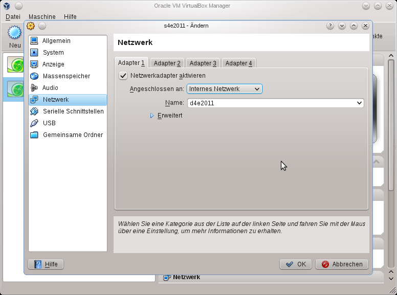Click the Allgemein monitor icon

click(x=34, y=40)
